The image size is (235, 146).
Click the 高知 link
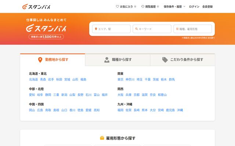pyautogui.click(x=97, y=110)
